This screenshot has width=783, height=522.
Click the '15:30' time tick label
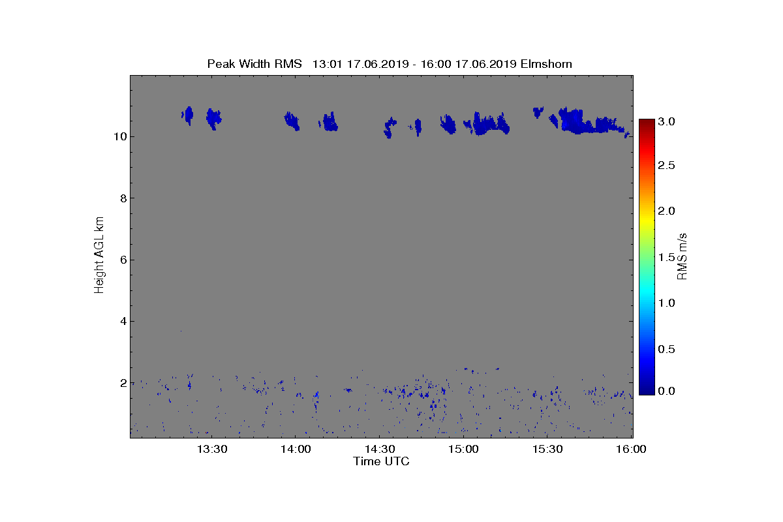coord(547,450)
